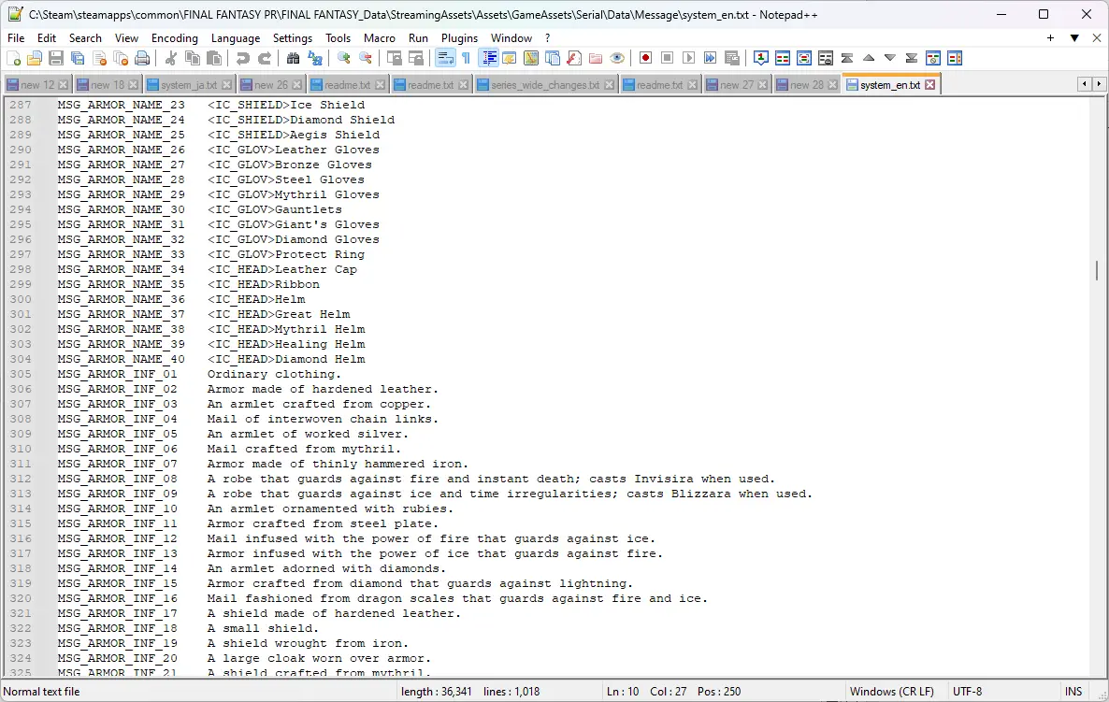The image size is (1109, 702).
Task: Jump to first difference icon
Action: tap(847, 59)
